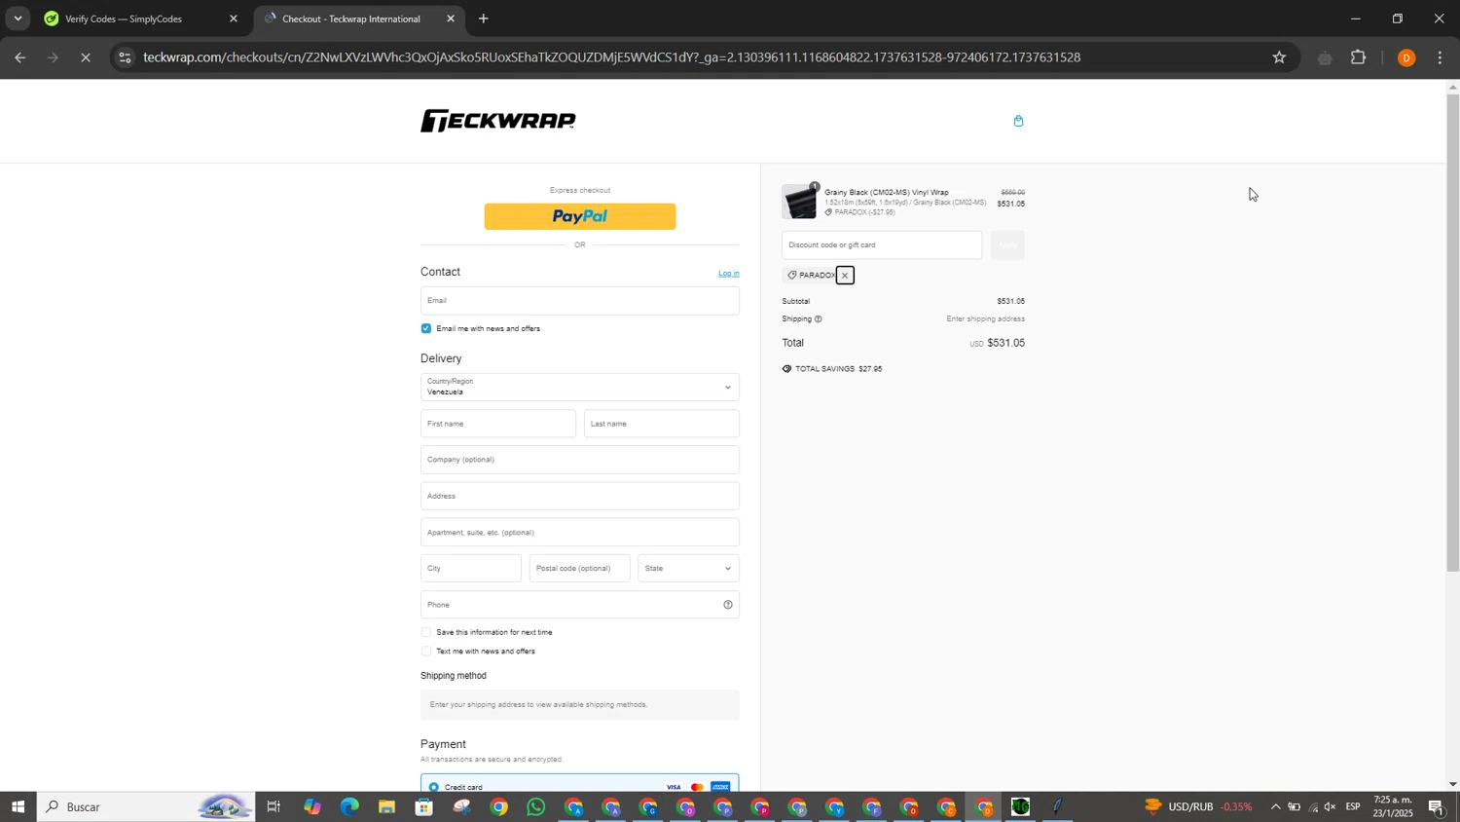The image size is (1460, 822).
Task: Click the Address field
Action: click(580, 496)
